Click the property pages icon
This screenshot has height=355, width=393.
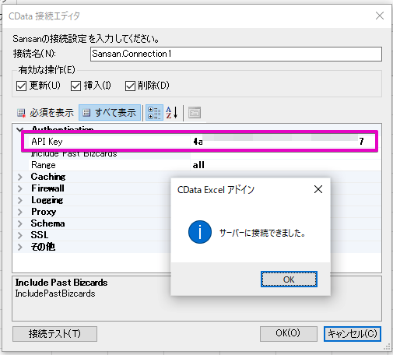(195, 113)
